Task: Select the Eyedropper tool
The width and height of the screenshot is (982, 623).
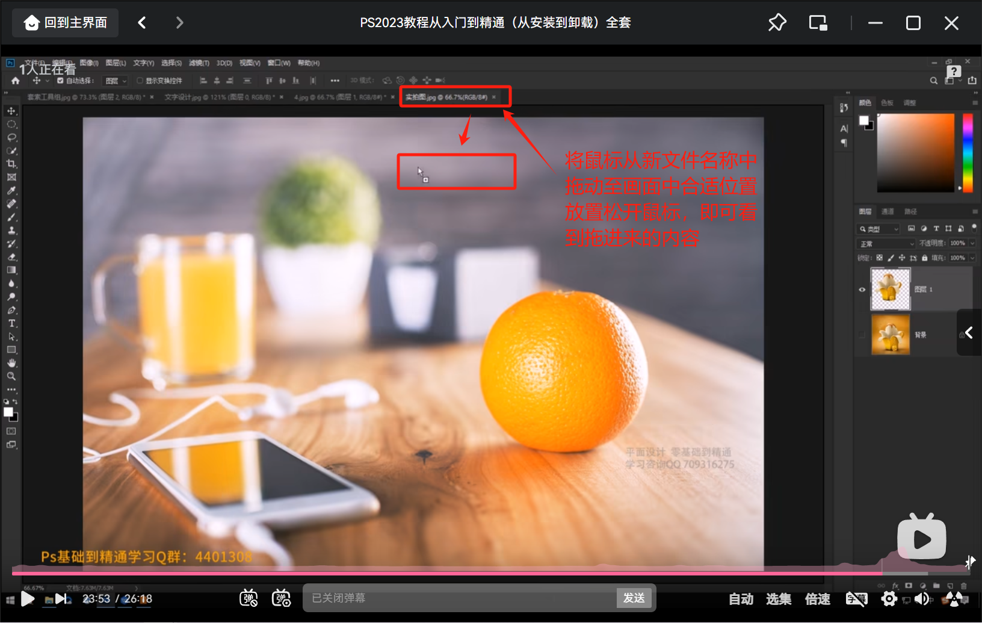Action: pos(11,190)
